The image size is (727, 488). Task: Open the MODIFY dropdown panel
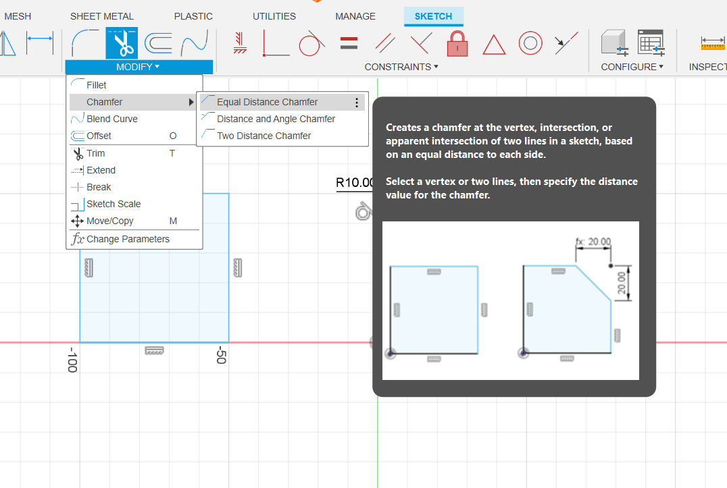pos(138,67)
